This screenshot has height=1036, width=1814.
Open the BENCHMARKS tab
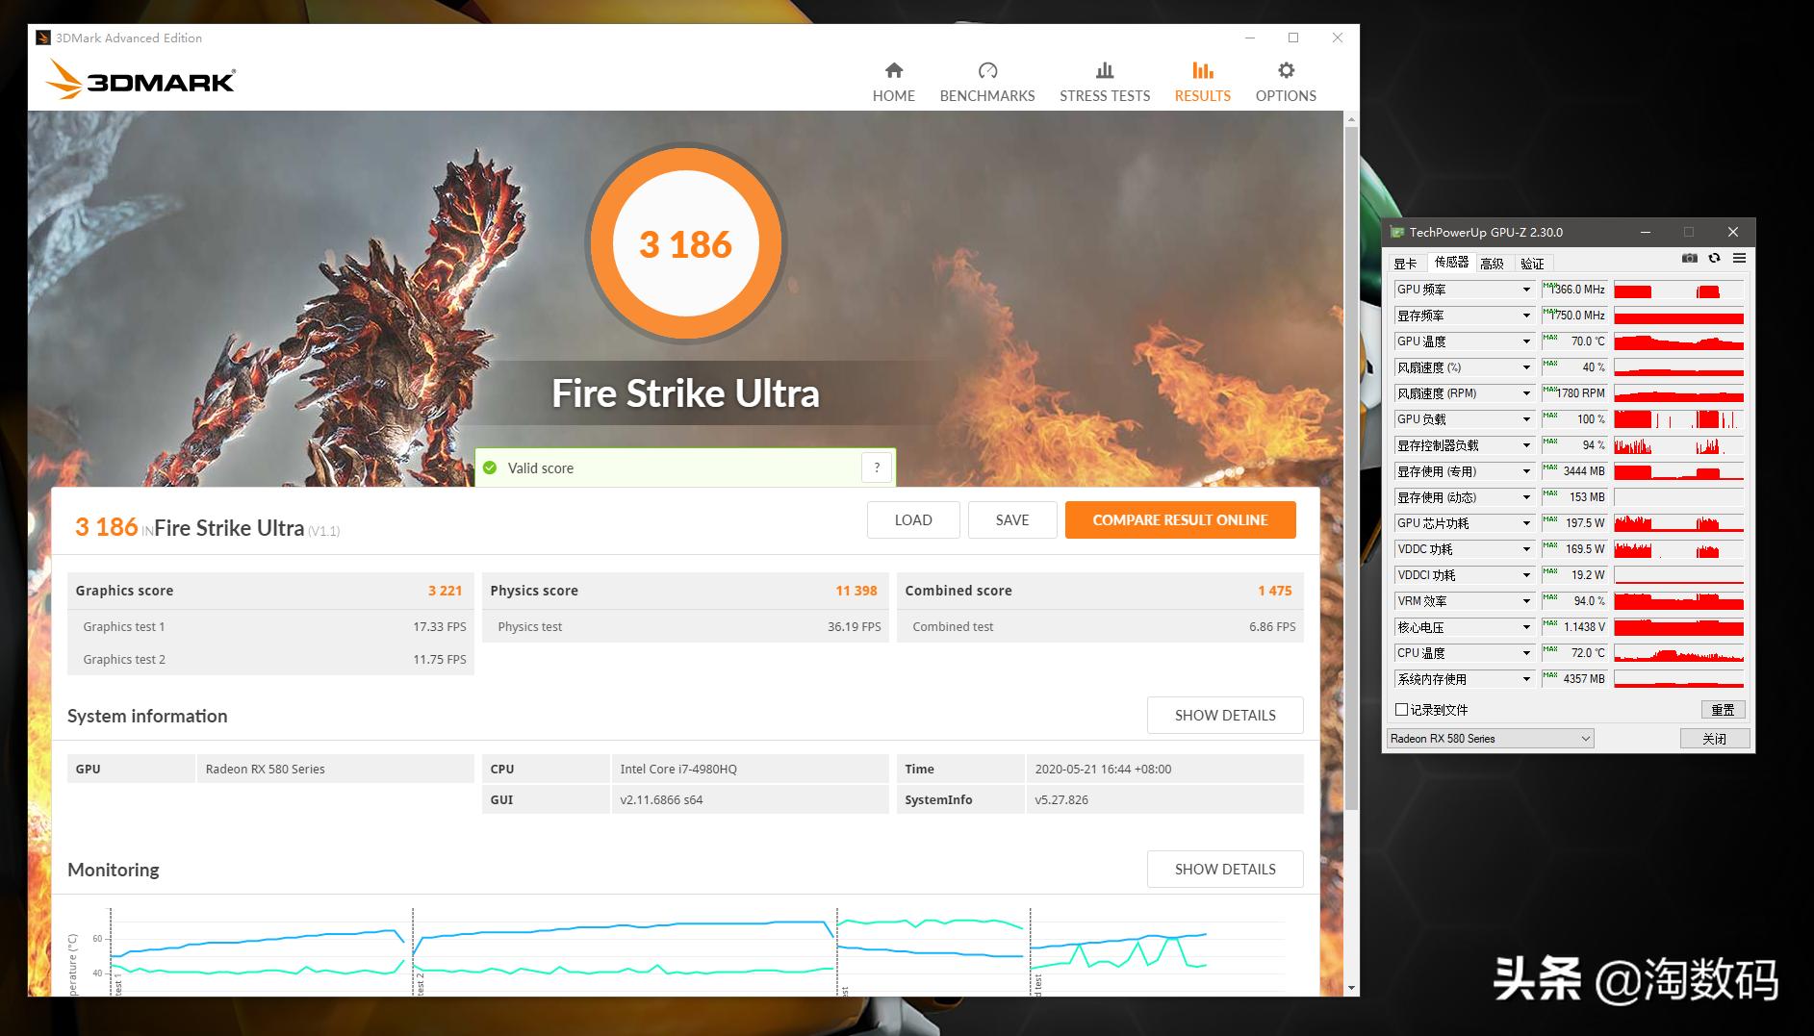coord(987,82)
